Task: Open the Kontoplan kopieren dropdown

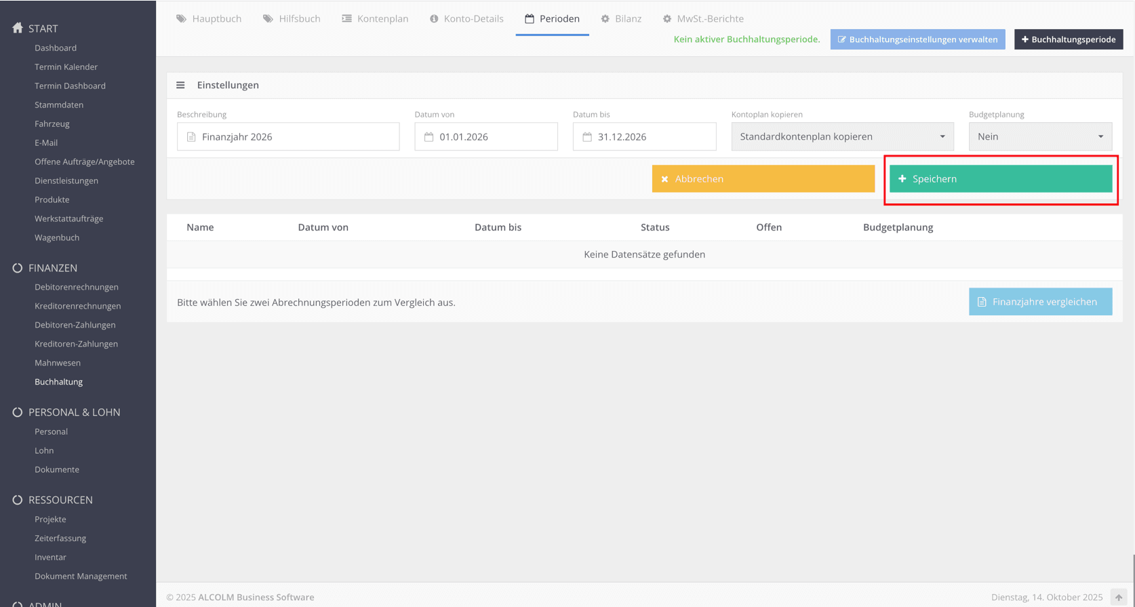Action: tap(842, 136)
